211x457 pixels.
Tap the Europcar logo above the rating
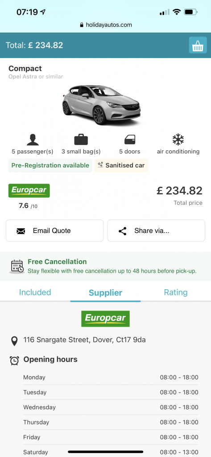pos(29,191)
